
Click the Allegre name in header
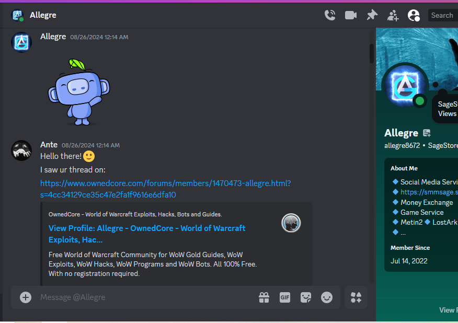tap(43, 15)
